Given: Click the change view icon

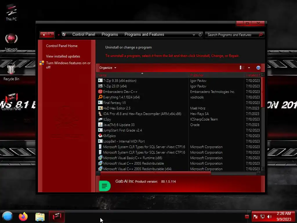Looking at the screenshot, I should click(242, 68).
